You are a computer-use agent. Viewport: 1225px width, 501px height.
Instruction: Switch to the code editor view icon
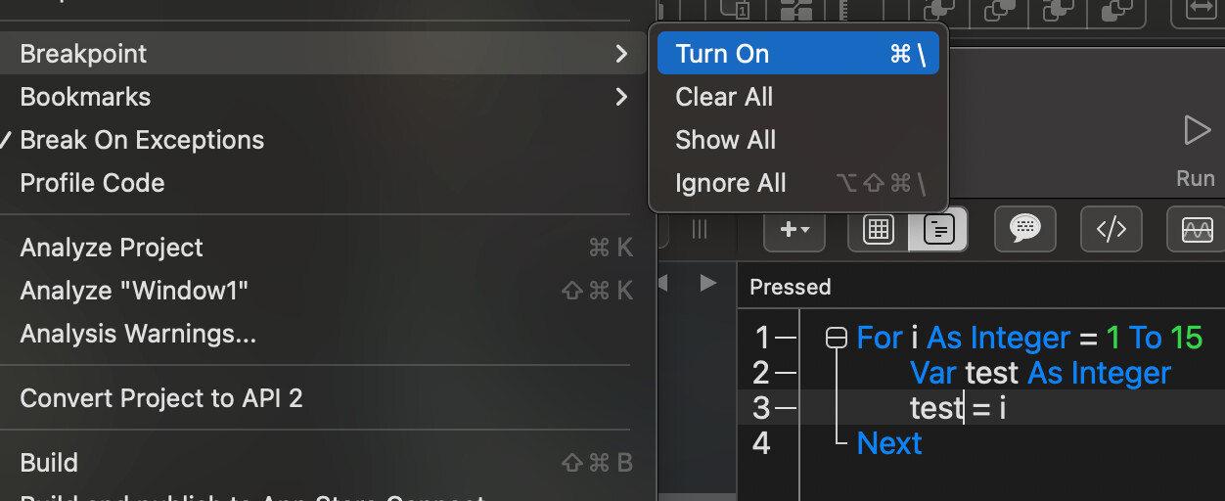point(938,229)
